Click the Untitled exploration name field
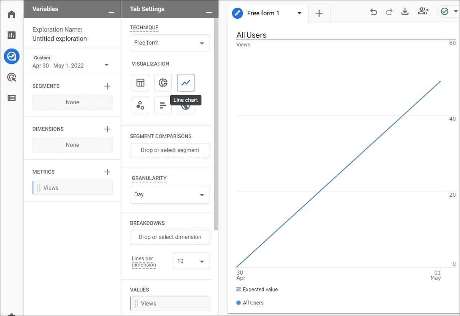 [59, 38]
